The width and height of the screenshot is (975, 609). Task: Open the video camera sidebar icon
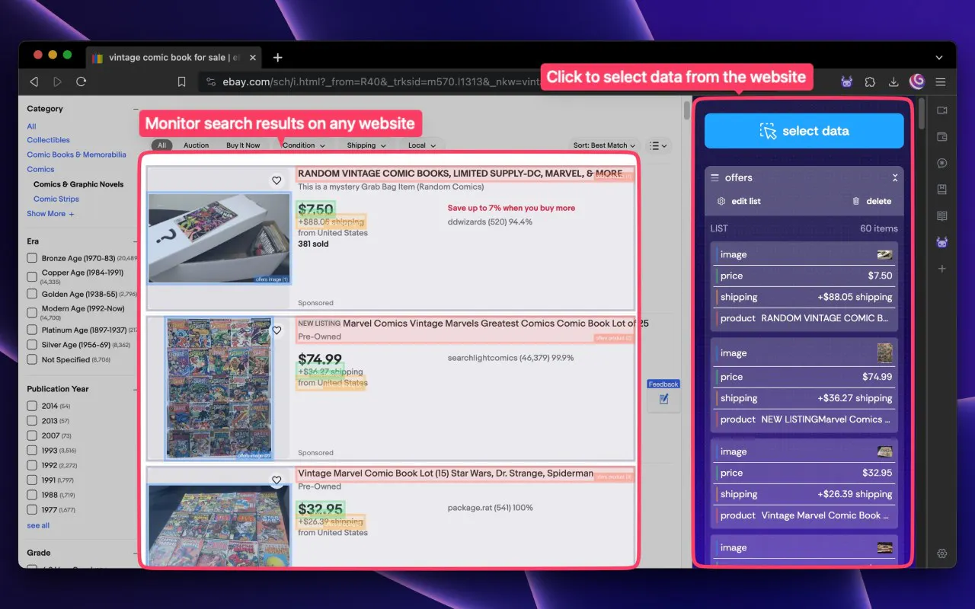pyautogui.click(x=942, y=110)
